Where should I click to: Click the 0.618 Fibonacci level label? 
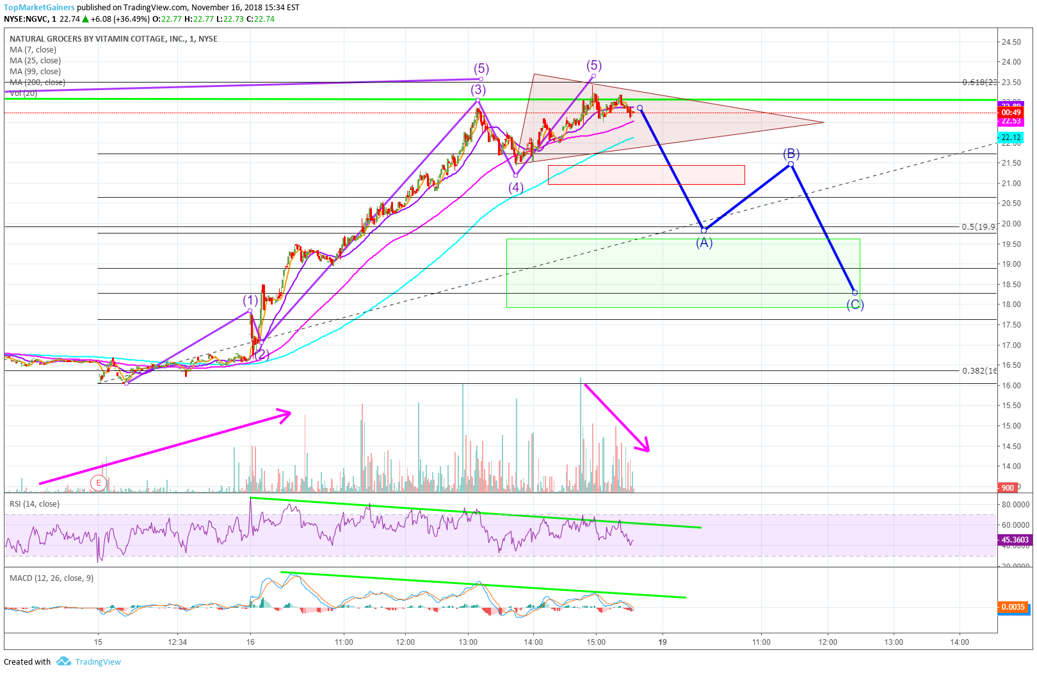pos(979,83)
